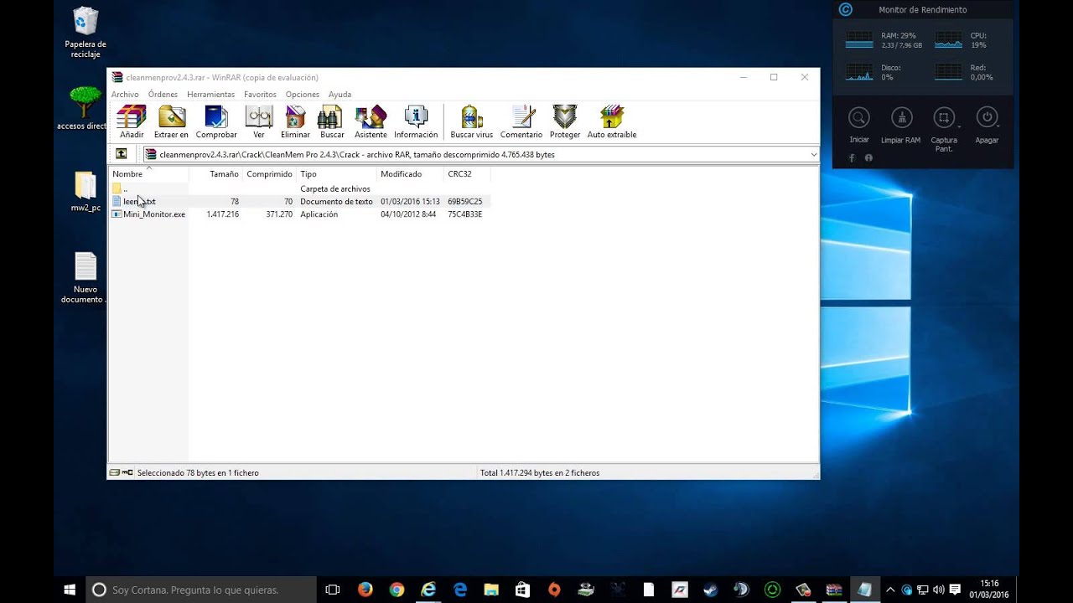Click the Información toolbar icon
1073x603 pixels.
tap(416, 121)
